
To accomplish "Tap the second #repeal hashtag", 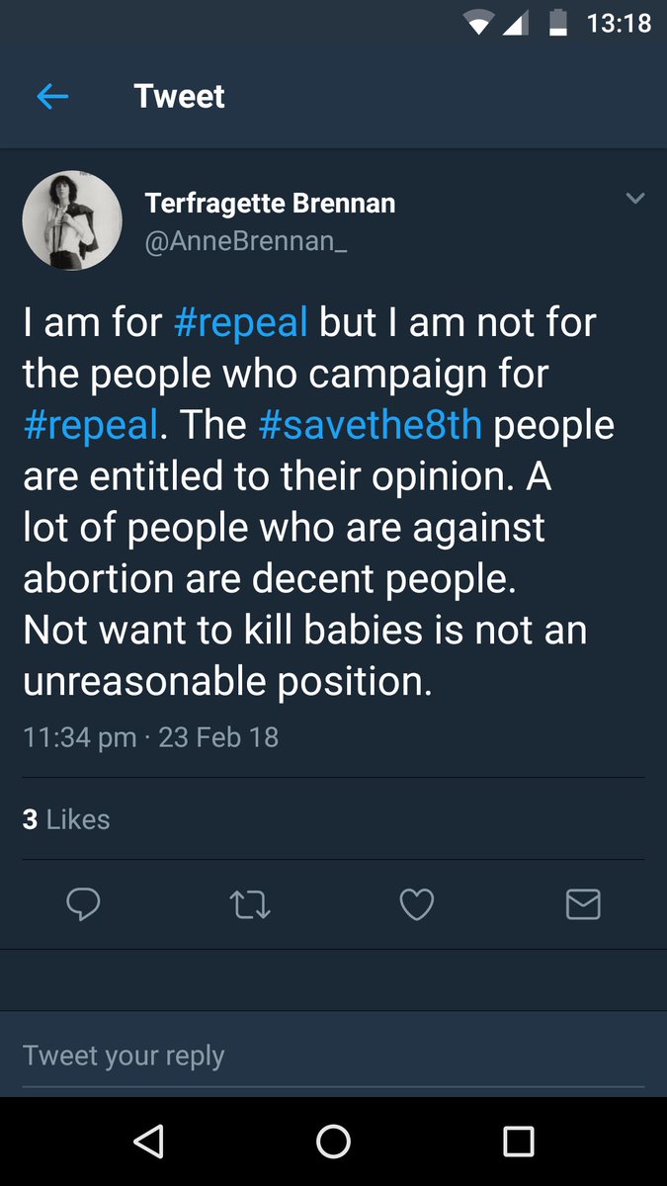I will 90,425.
